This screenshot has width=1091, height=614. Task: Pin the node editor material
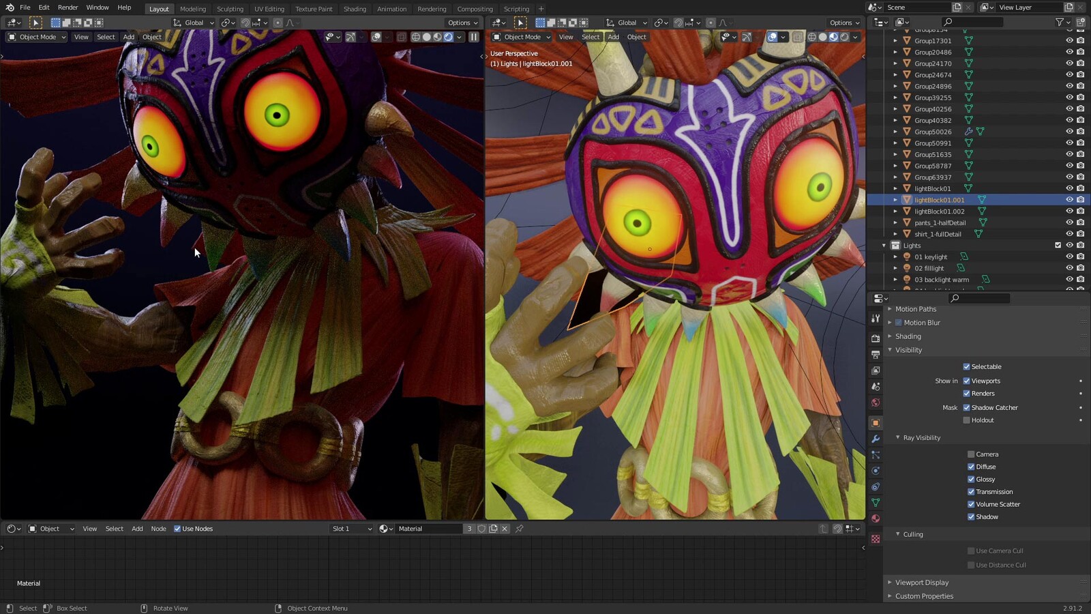coord(519,529)
